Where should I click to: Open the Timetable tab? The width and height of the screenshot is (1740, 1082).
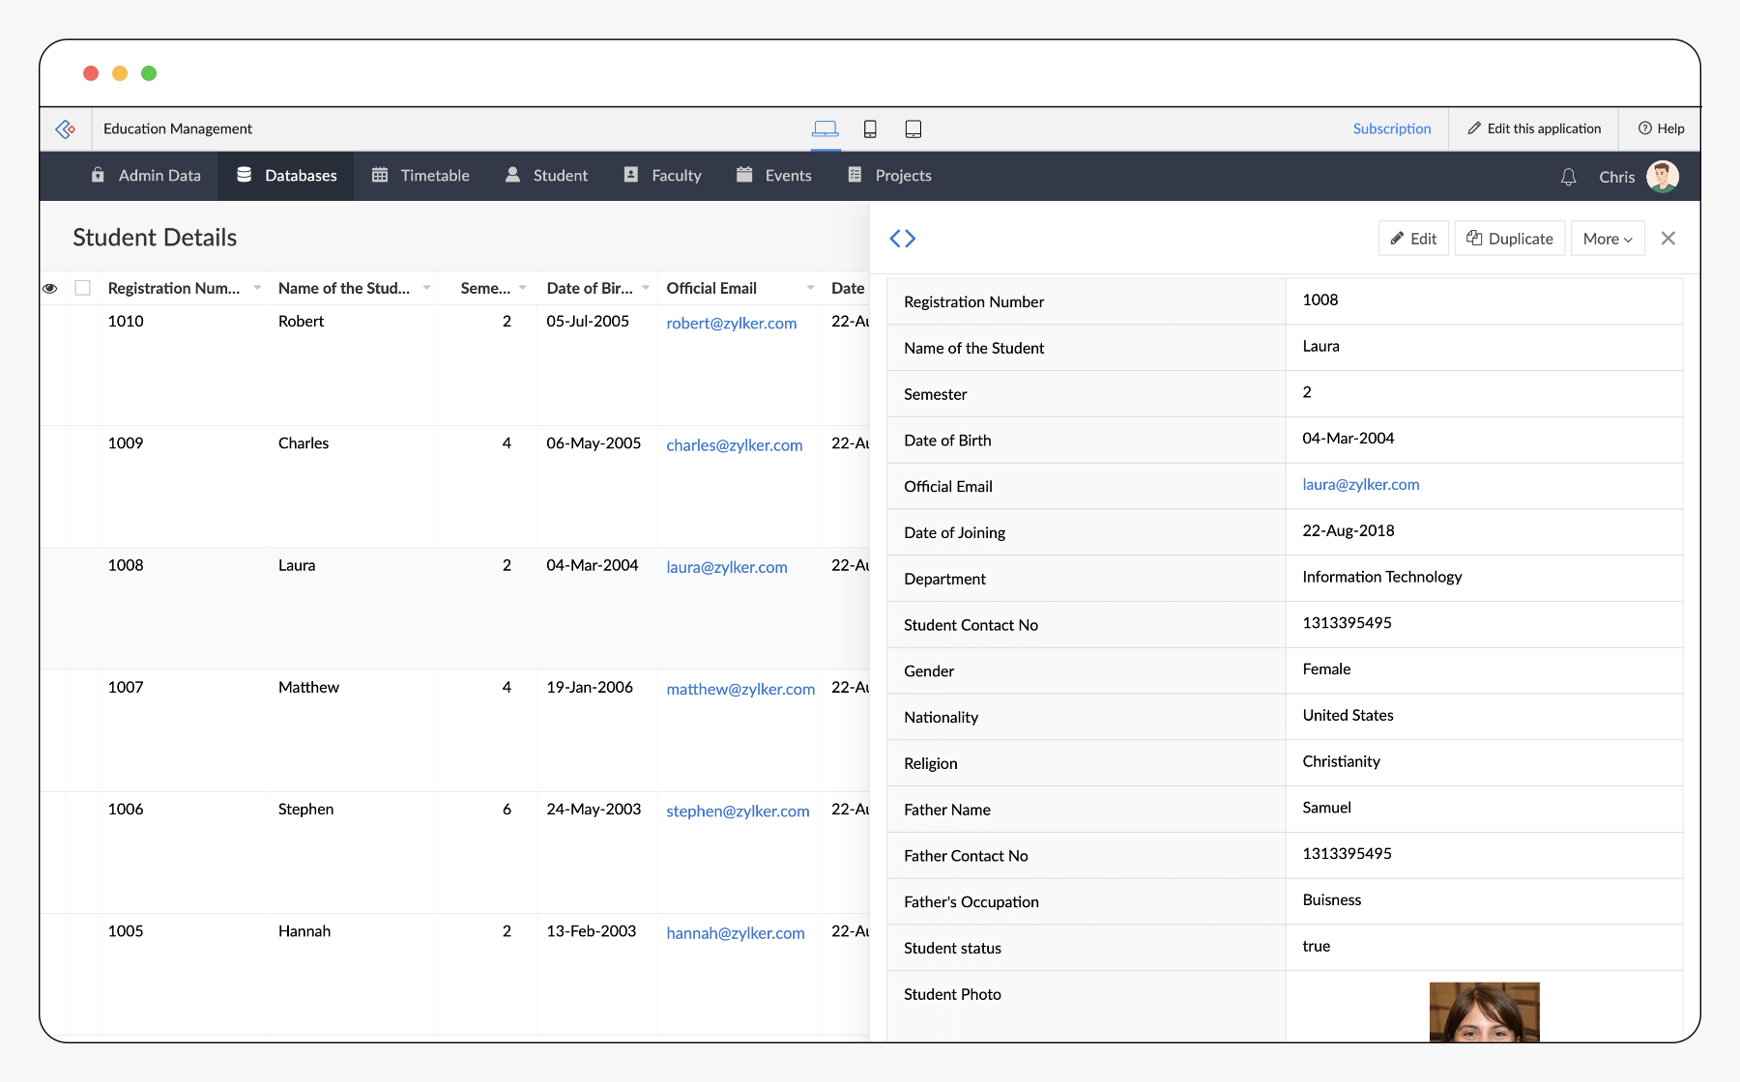click(x=420, y=176)
